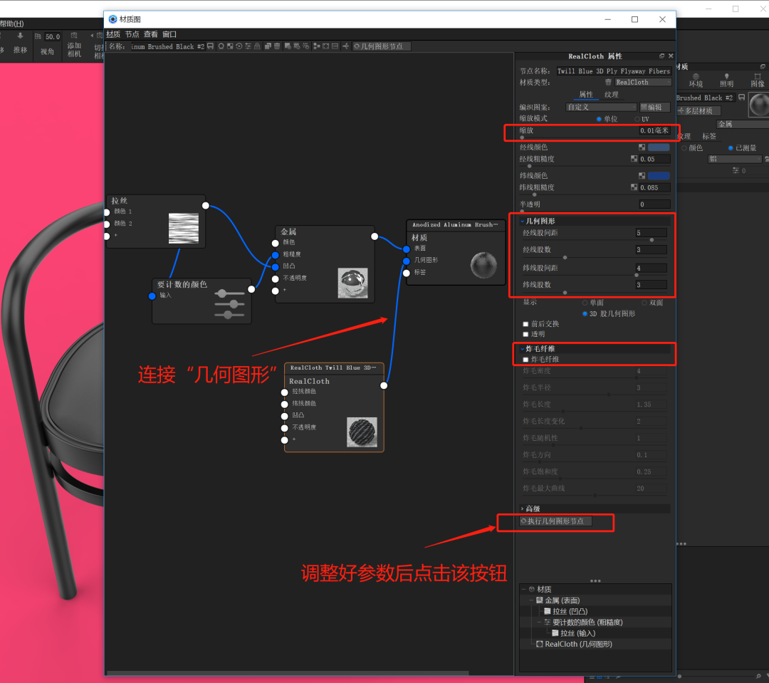Click the 执行几何图形节点 button

(x=555, y=521)
